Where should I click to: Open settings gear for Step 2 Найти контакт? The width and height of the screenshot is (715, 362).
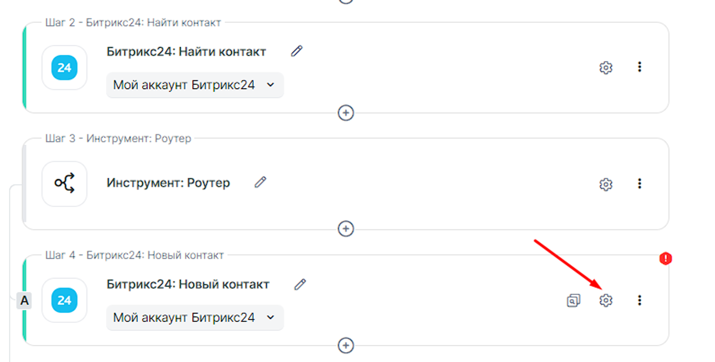pyautogui.click(x=606, y=67)
